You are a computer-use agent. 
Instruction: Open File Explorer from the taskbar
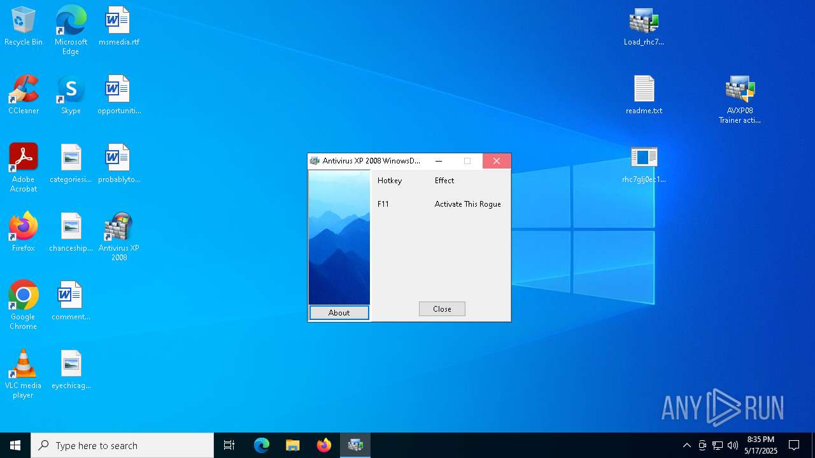(292, 445)
